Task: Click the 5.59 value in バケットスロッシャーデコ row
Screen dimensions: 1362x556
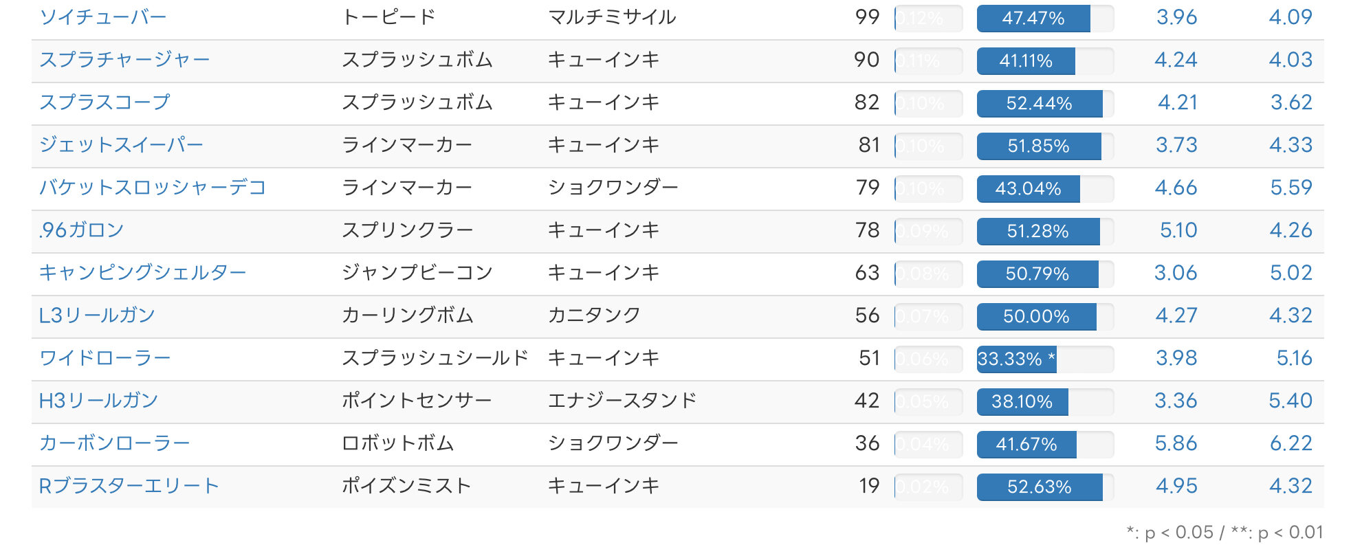Action: pos(1290,188)
